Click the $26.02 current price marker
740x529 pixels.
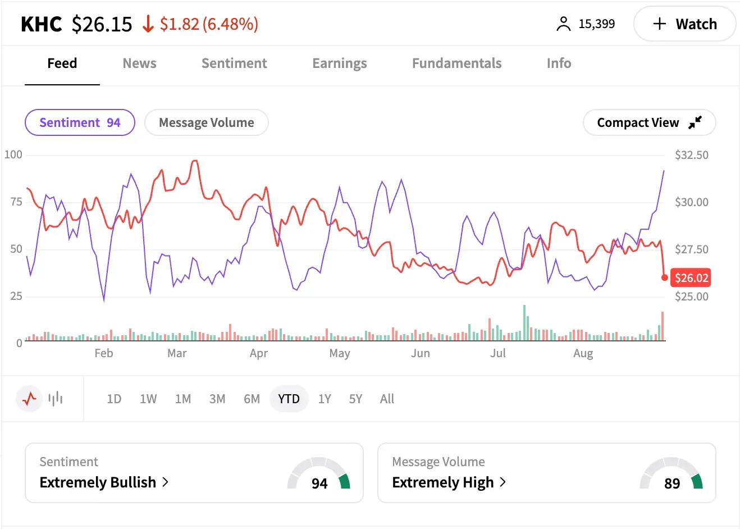point(691,277)
